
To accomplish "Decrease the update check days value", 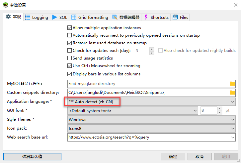I will pyautogui.click(x=152, y=53).
